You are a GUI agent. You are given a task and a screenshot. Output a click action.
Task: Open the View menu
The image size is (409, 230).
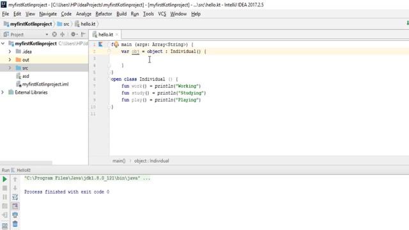point(30,14)
